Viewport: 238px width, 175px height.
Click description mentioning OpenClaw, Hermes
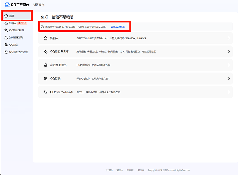111,38
